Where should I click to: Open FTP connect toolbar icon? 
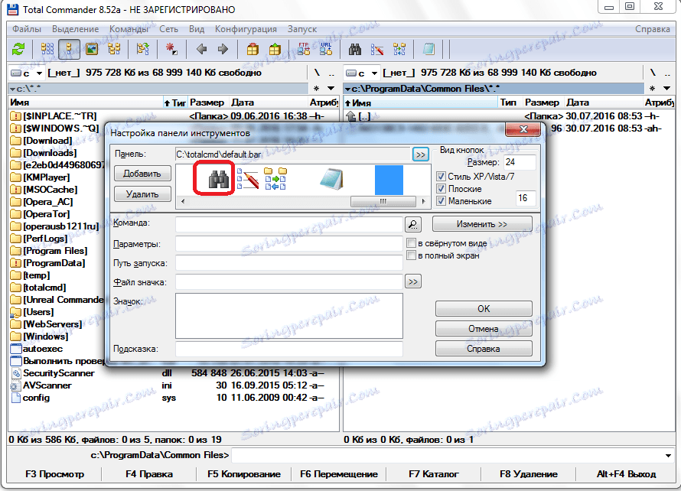[x=304, y=49]
